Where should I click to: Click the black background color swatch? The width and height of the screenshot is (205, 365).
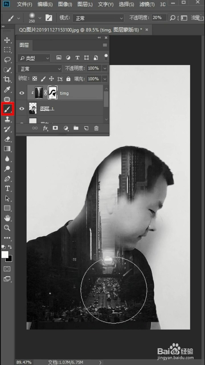point(10,259)
